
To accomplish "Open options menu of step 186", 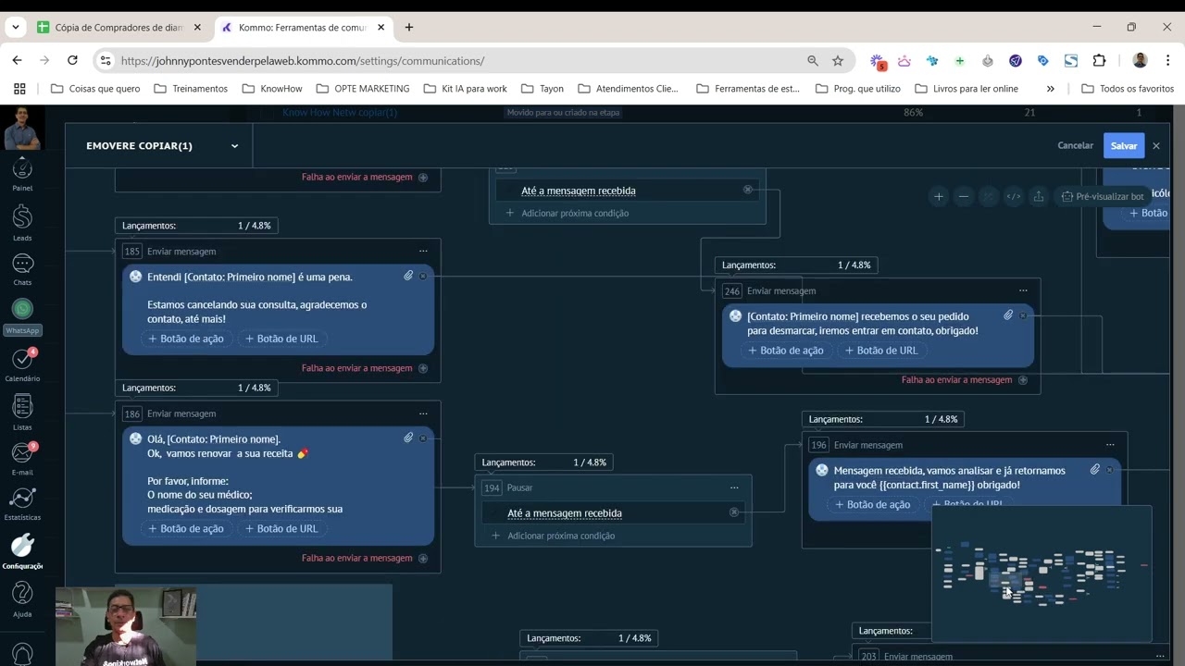I will [423, 413].
